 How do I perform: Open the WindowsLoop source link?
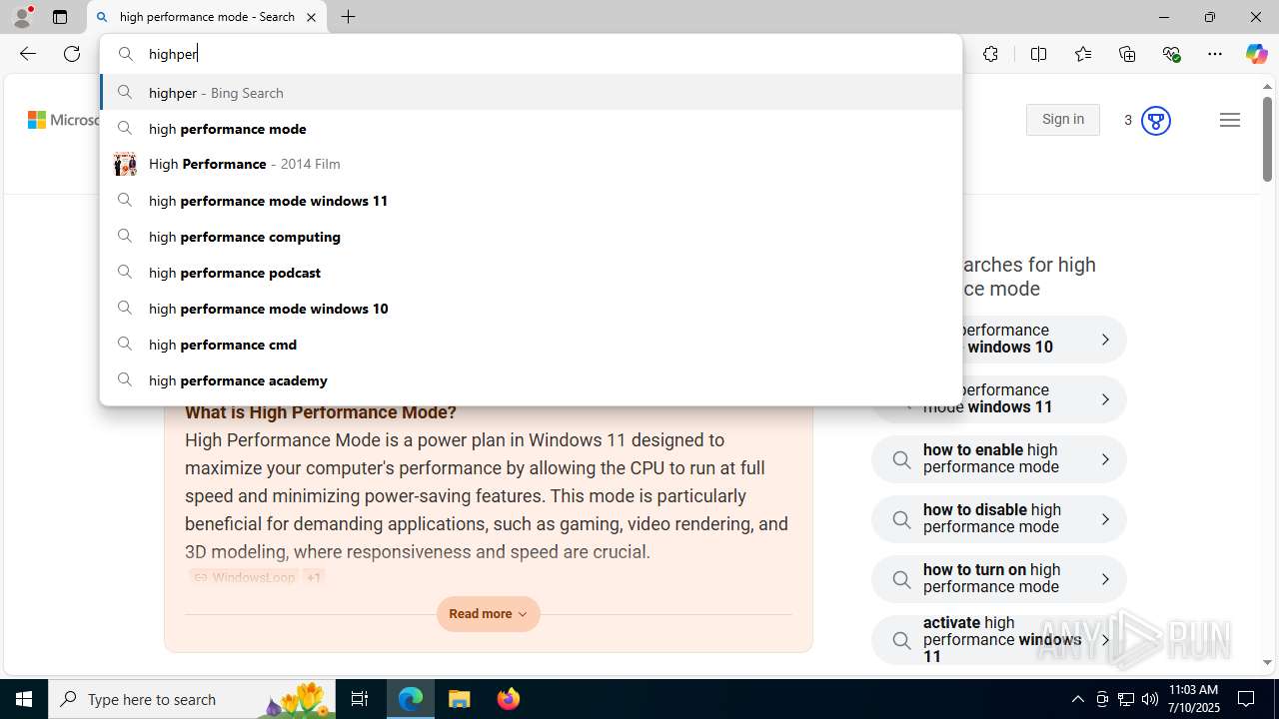244,577
